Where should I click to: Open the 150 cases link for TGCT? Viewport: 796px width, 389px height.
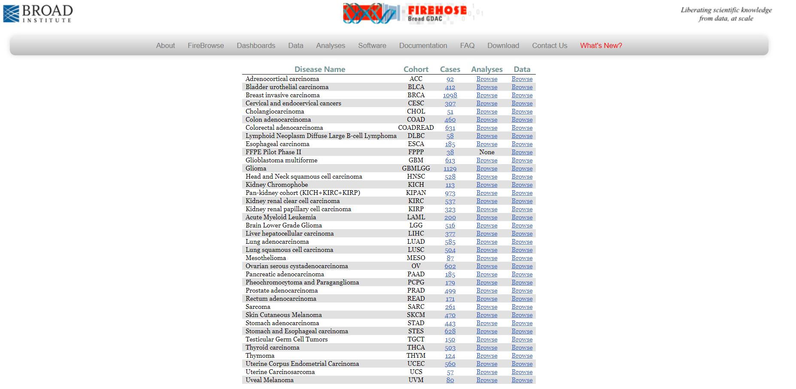pyautogui.click(x=450, y=339)
